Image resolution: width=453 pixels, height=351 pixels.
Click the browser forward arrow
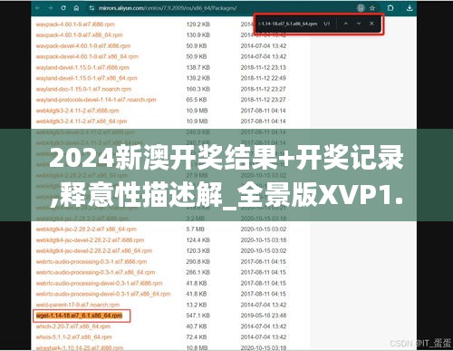pos(50,8)
